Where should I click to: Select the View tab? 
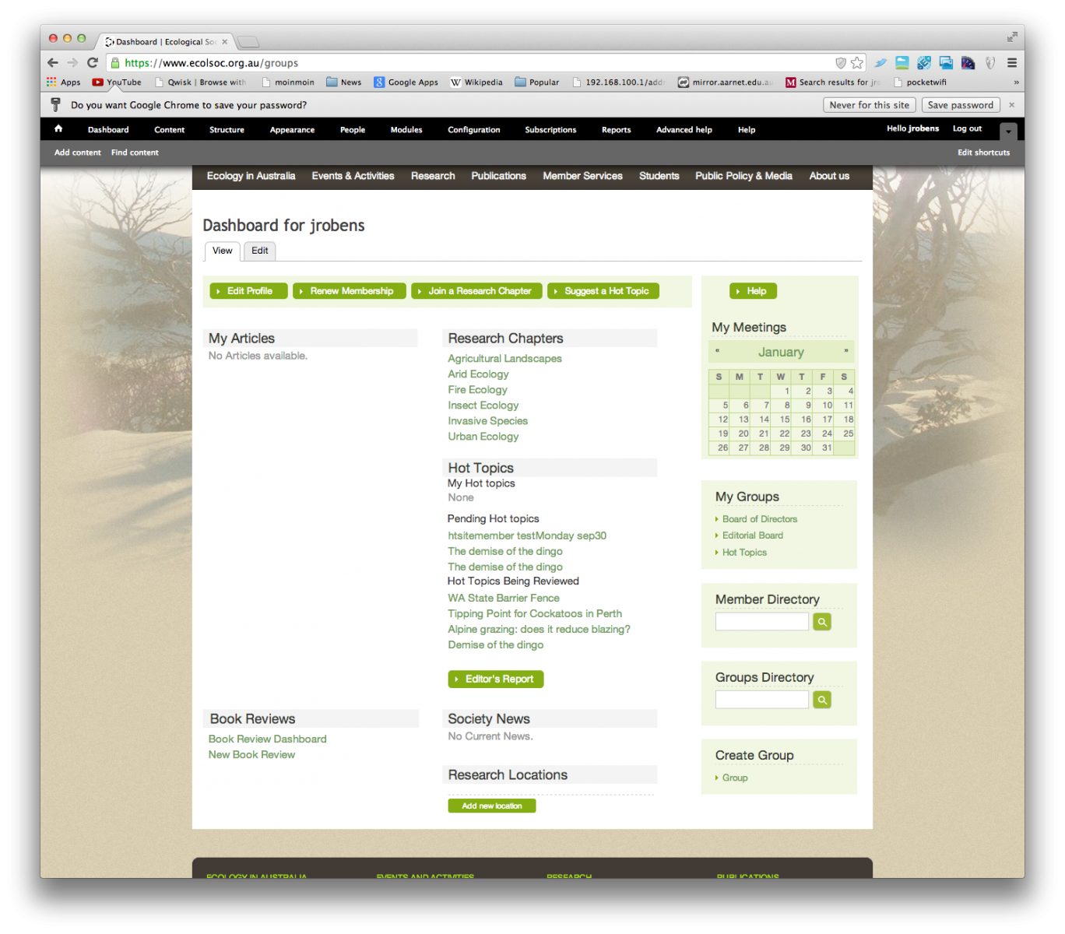223,251
